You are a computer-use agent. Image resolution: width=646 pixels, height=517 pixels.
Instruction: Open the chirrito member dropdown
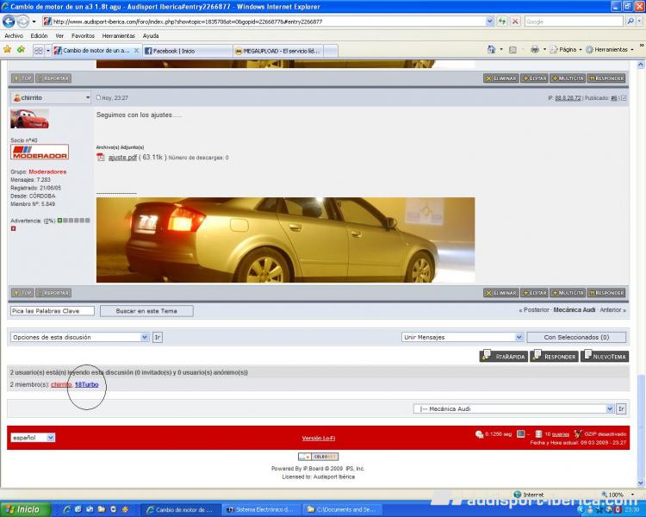click(87, 97)
